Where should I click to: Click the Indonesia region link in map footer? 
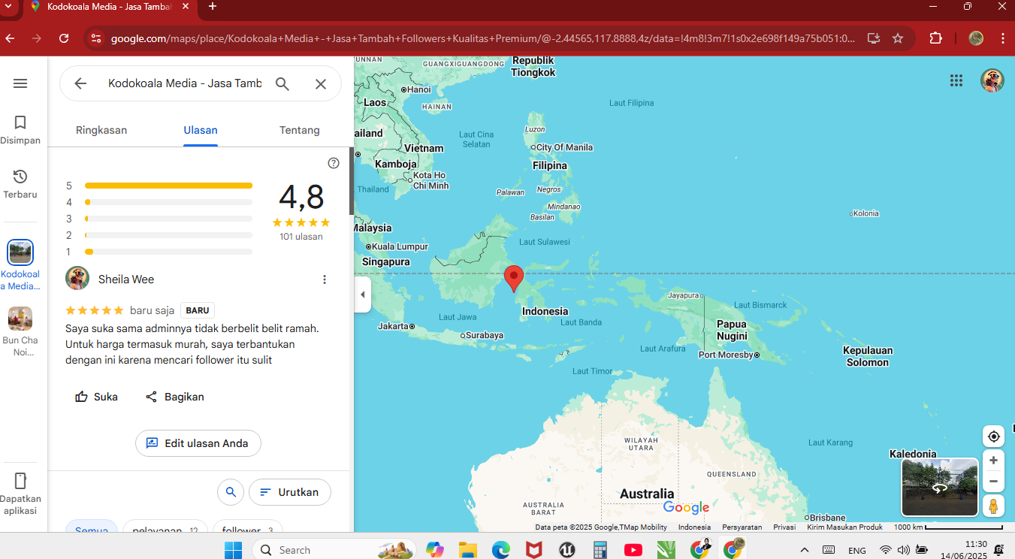(x=694, y=527)
